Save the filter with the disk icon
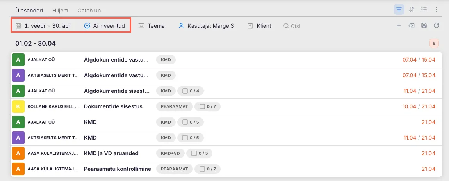Viewport: 449px width, 181px height. coord(424,26)
